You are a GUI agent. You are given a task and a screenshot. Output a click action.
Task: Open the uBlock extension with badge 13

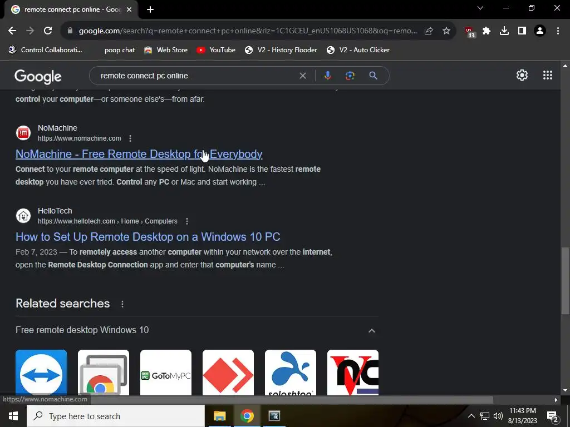(x=470, y=32)
